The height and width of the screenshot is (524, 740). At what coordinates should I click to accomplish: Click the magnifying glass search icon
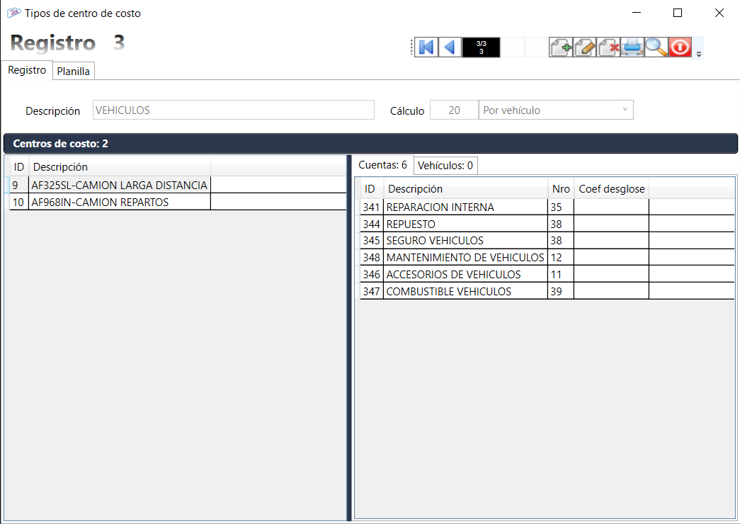click(x=656, y=47)
